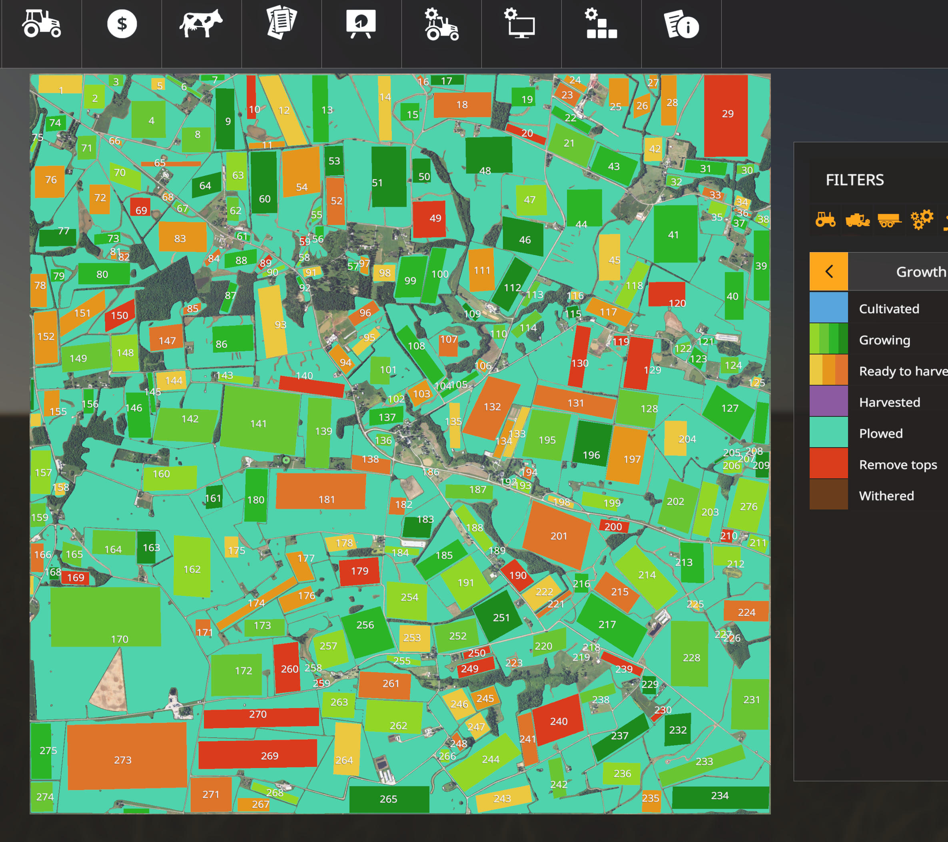Select field 170 on the map
The width and height of the screenshot is (948, 842).
(106, 617)
